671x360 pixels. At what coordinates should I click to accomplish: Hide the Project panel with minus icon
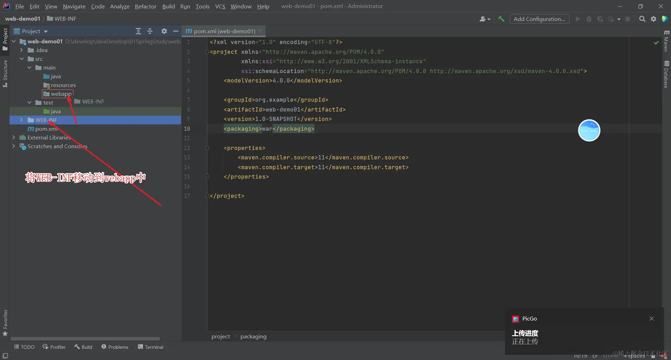pyautogui.click(x=176, y=31)
